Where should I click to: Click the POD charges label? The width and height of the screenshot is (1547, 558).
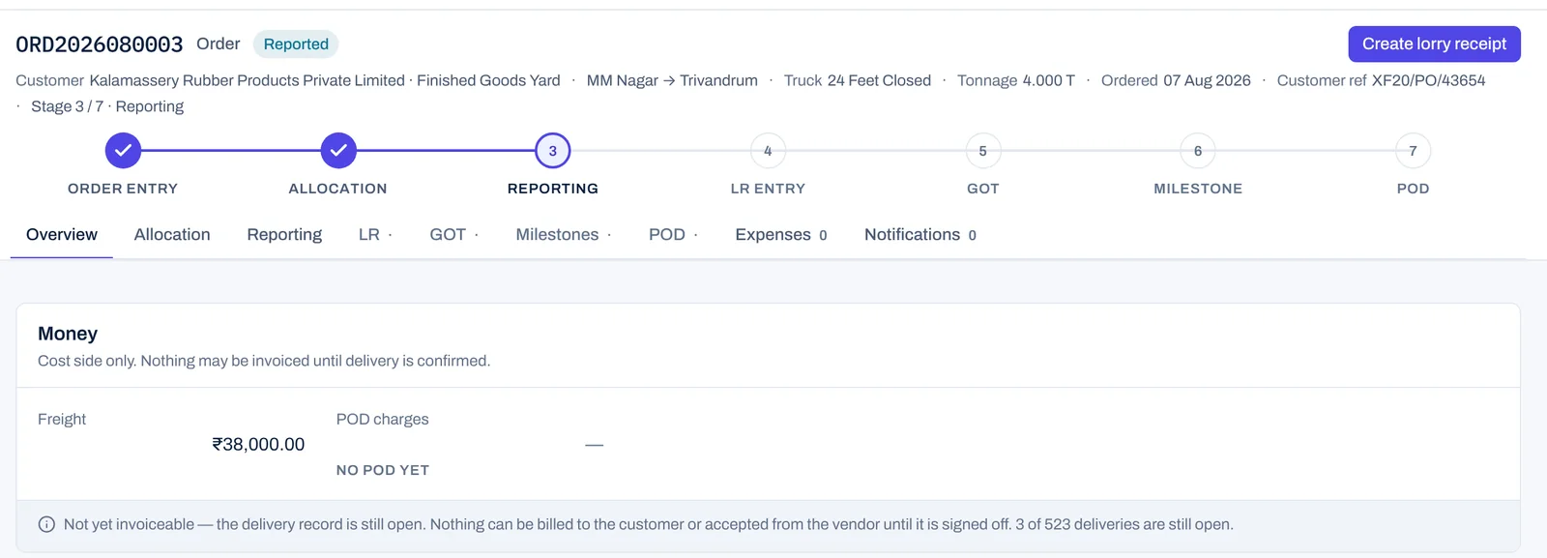[382, 419]
